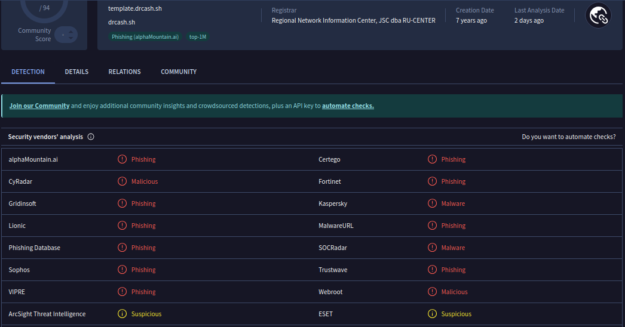625x327 pixels.
Task: Click the alert icon in the Webroot row
Action: (x=432, y=292)
